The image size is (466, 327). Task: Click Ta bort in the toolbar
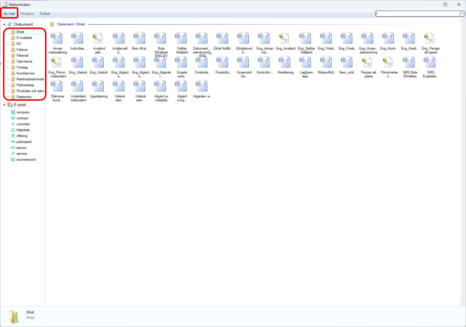tap(45, 14)
